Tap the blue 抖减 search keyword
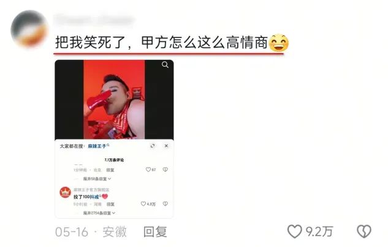 (95, 197)
